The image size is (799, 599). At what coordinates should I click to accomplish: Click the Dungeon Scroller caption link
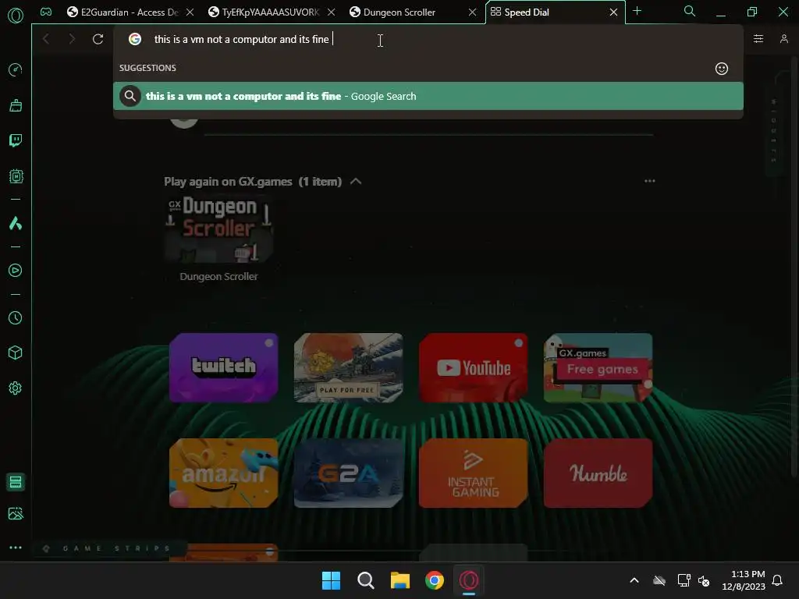pyautogui.click(x=218, y=277)
